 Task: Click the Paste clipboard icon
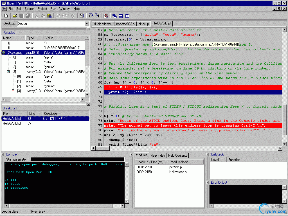tap(49, 16)
